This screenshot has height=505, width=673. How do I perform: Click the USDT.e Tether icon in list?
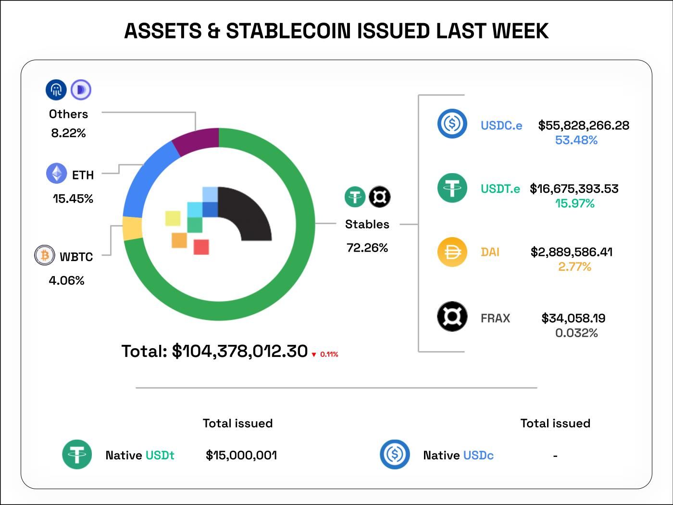click(452, 188)
